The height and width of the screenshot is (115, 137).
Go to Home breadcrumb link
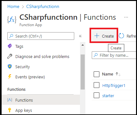pyautogui.click(x=13, y=6)
